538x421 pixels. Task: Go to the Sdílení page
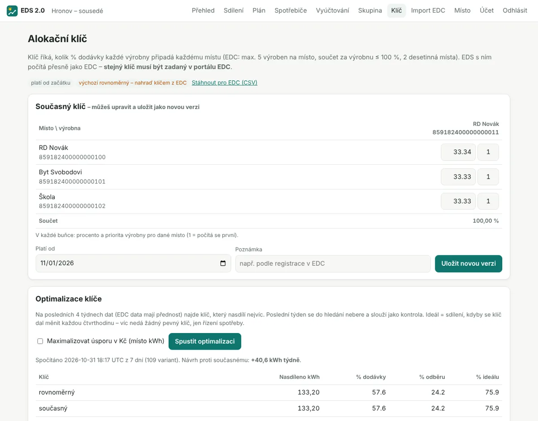coord(234,11)
